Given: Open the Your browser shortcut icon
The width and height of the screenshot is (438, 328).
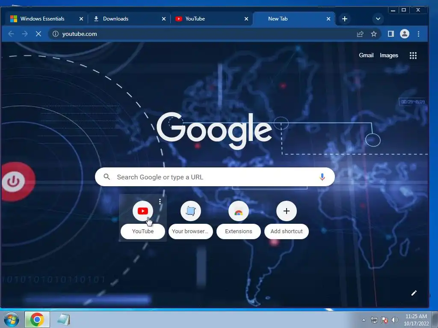Looking at the screenshot, I should click(190, 211).
